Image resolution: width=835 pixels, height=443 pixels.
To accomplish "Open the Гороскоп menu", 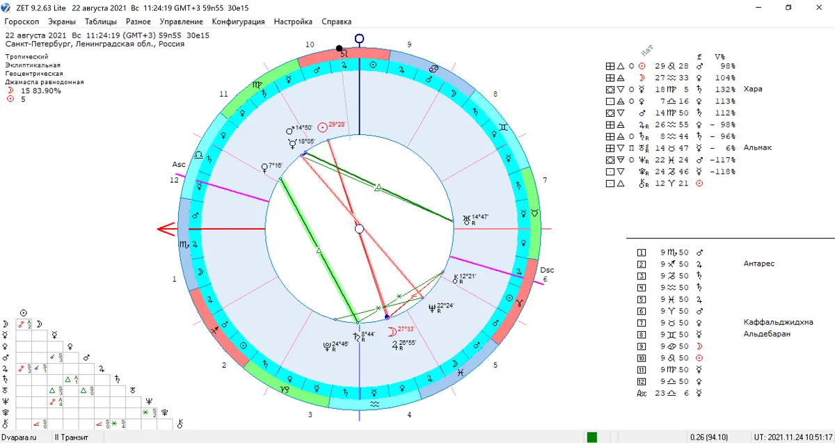I will (22, 22).
